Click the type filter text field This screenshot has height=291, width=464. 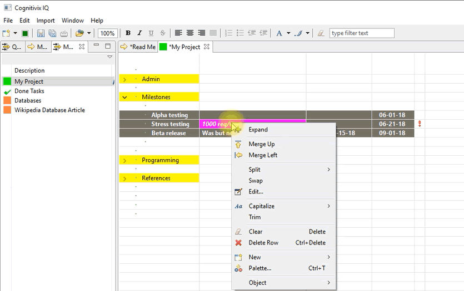362,33
